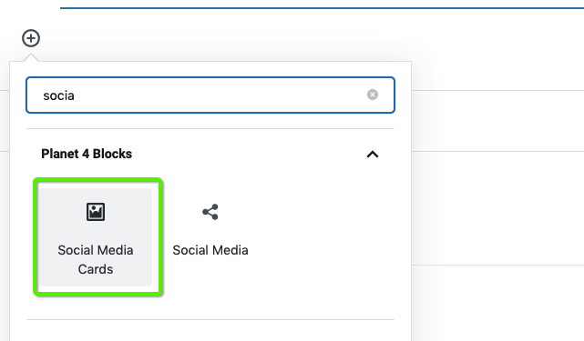Close the block inserter via plus icon
The width and height of the screenshot is (584, 341).
click(31, 38)
